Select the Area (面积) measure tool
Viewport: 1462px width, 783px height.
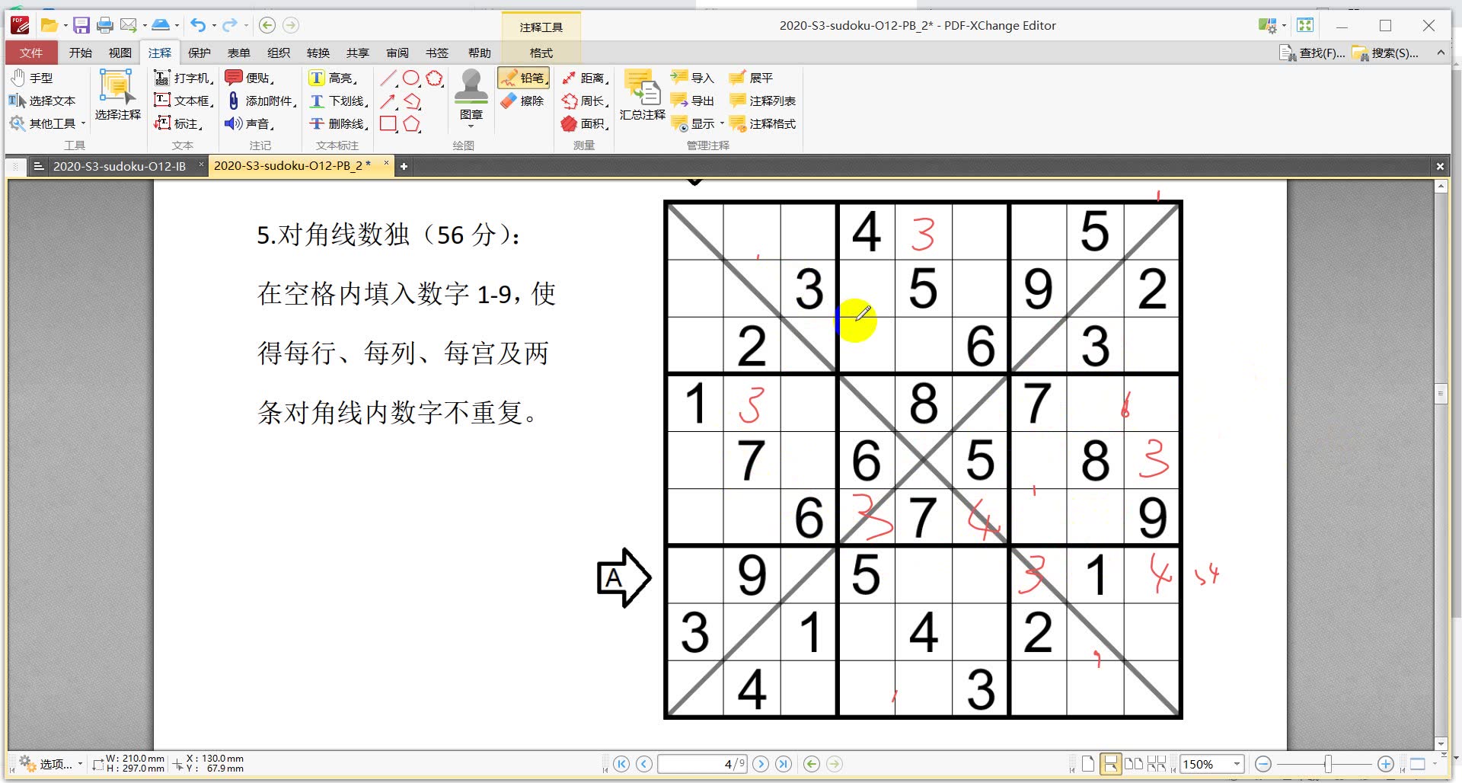(584, 123)
